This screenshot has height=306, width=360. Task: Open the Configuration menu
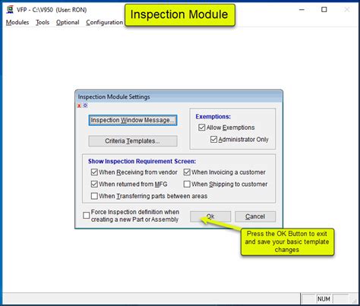pos(105,23)
